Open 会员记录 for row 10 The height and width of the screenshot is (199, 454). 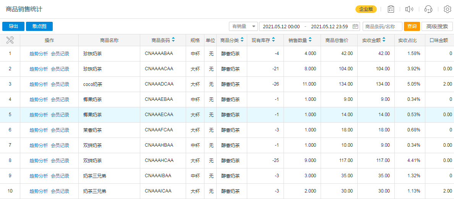pos(60,191)
